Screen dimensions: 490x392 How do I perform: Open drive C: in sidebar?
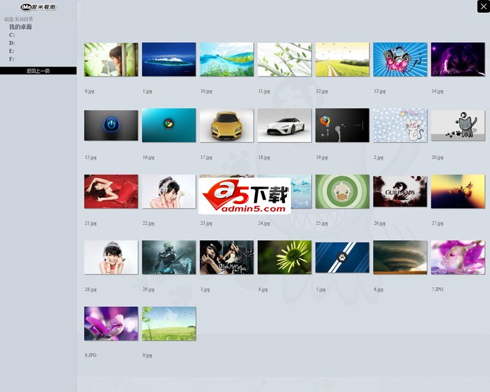(x=12, y=35)
